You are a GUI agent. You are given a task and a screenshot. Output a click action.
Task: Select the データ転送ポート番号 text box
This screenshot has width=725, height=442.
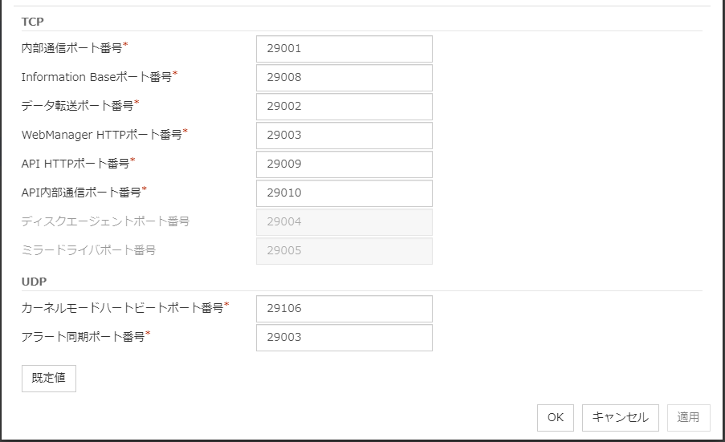pyautogui.click(x=344, y=106)
